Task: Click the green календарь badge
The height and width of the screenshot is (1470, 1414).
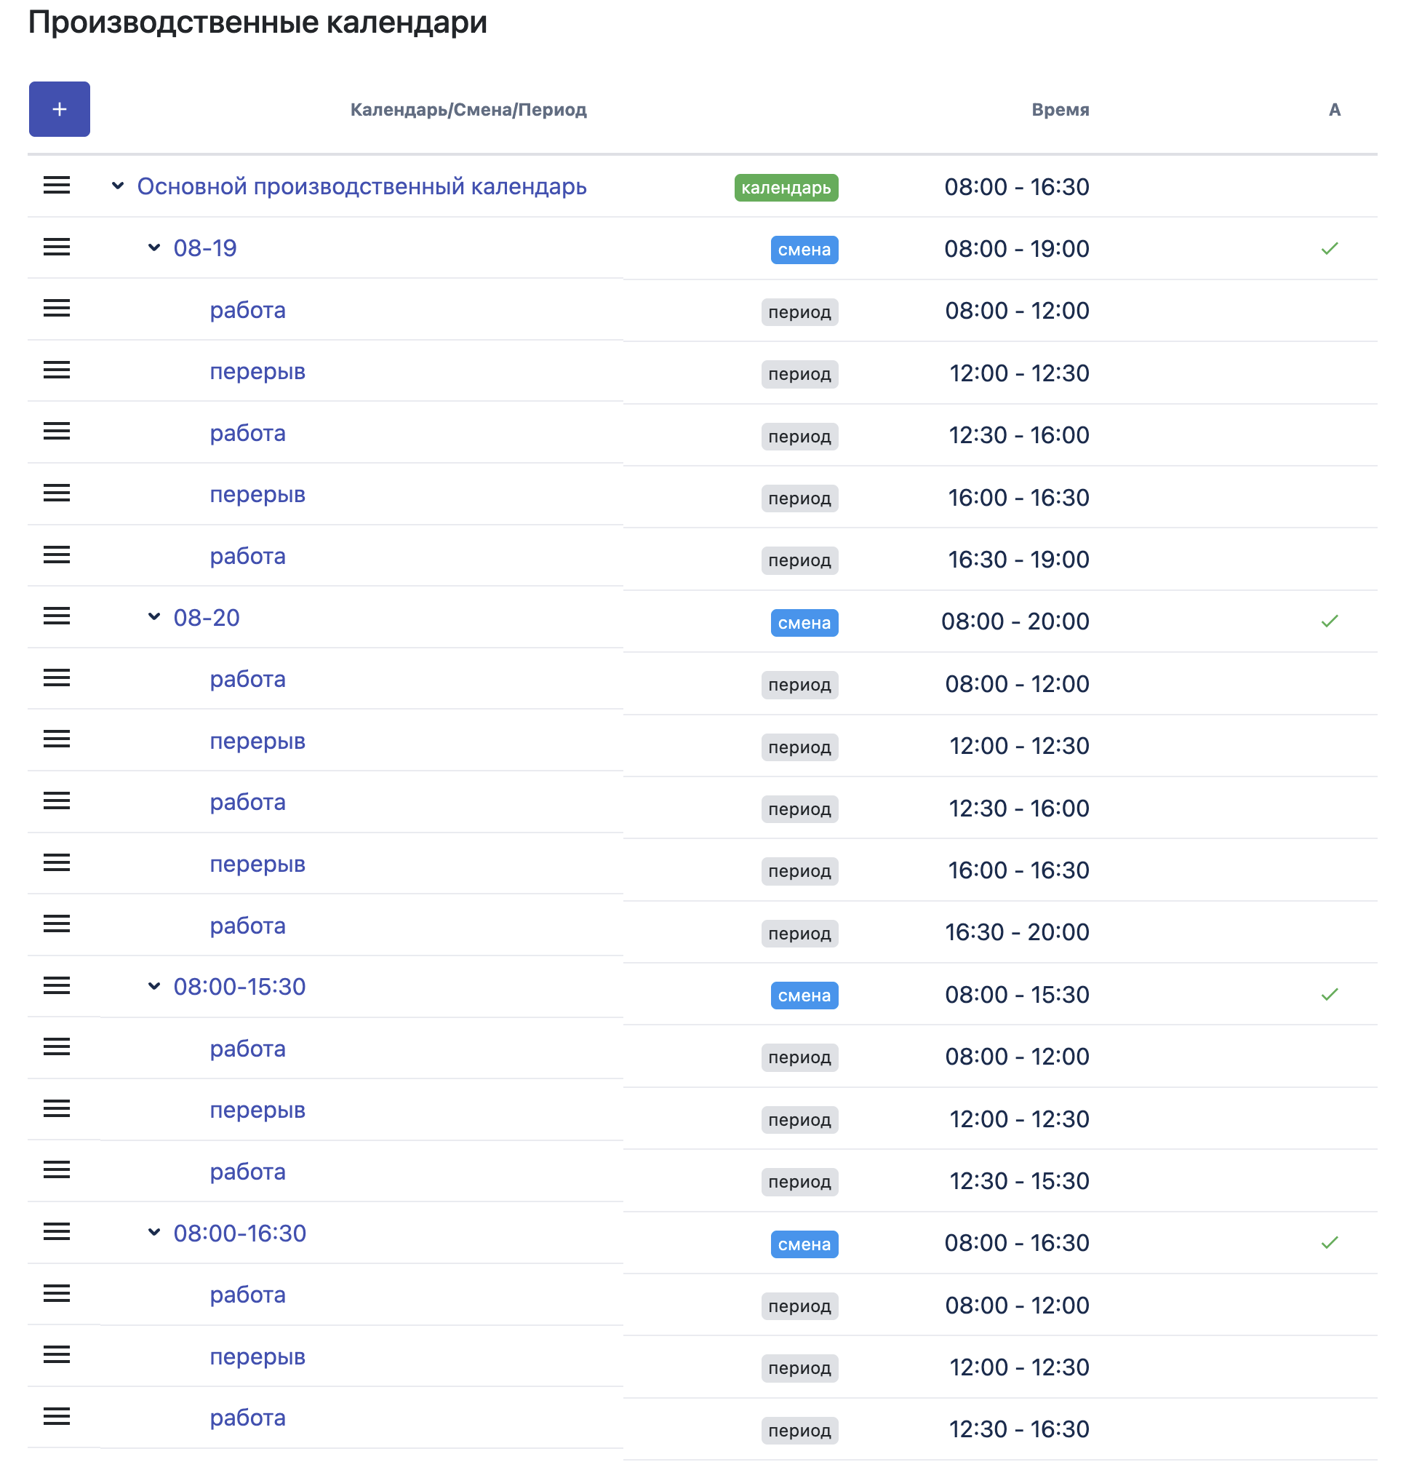Action: 786,188
